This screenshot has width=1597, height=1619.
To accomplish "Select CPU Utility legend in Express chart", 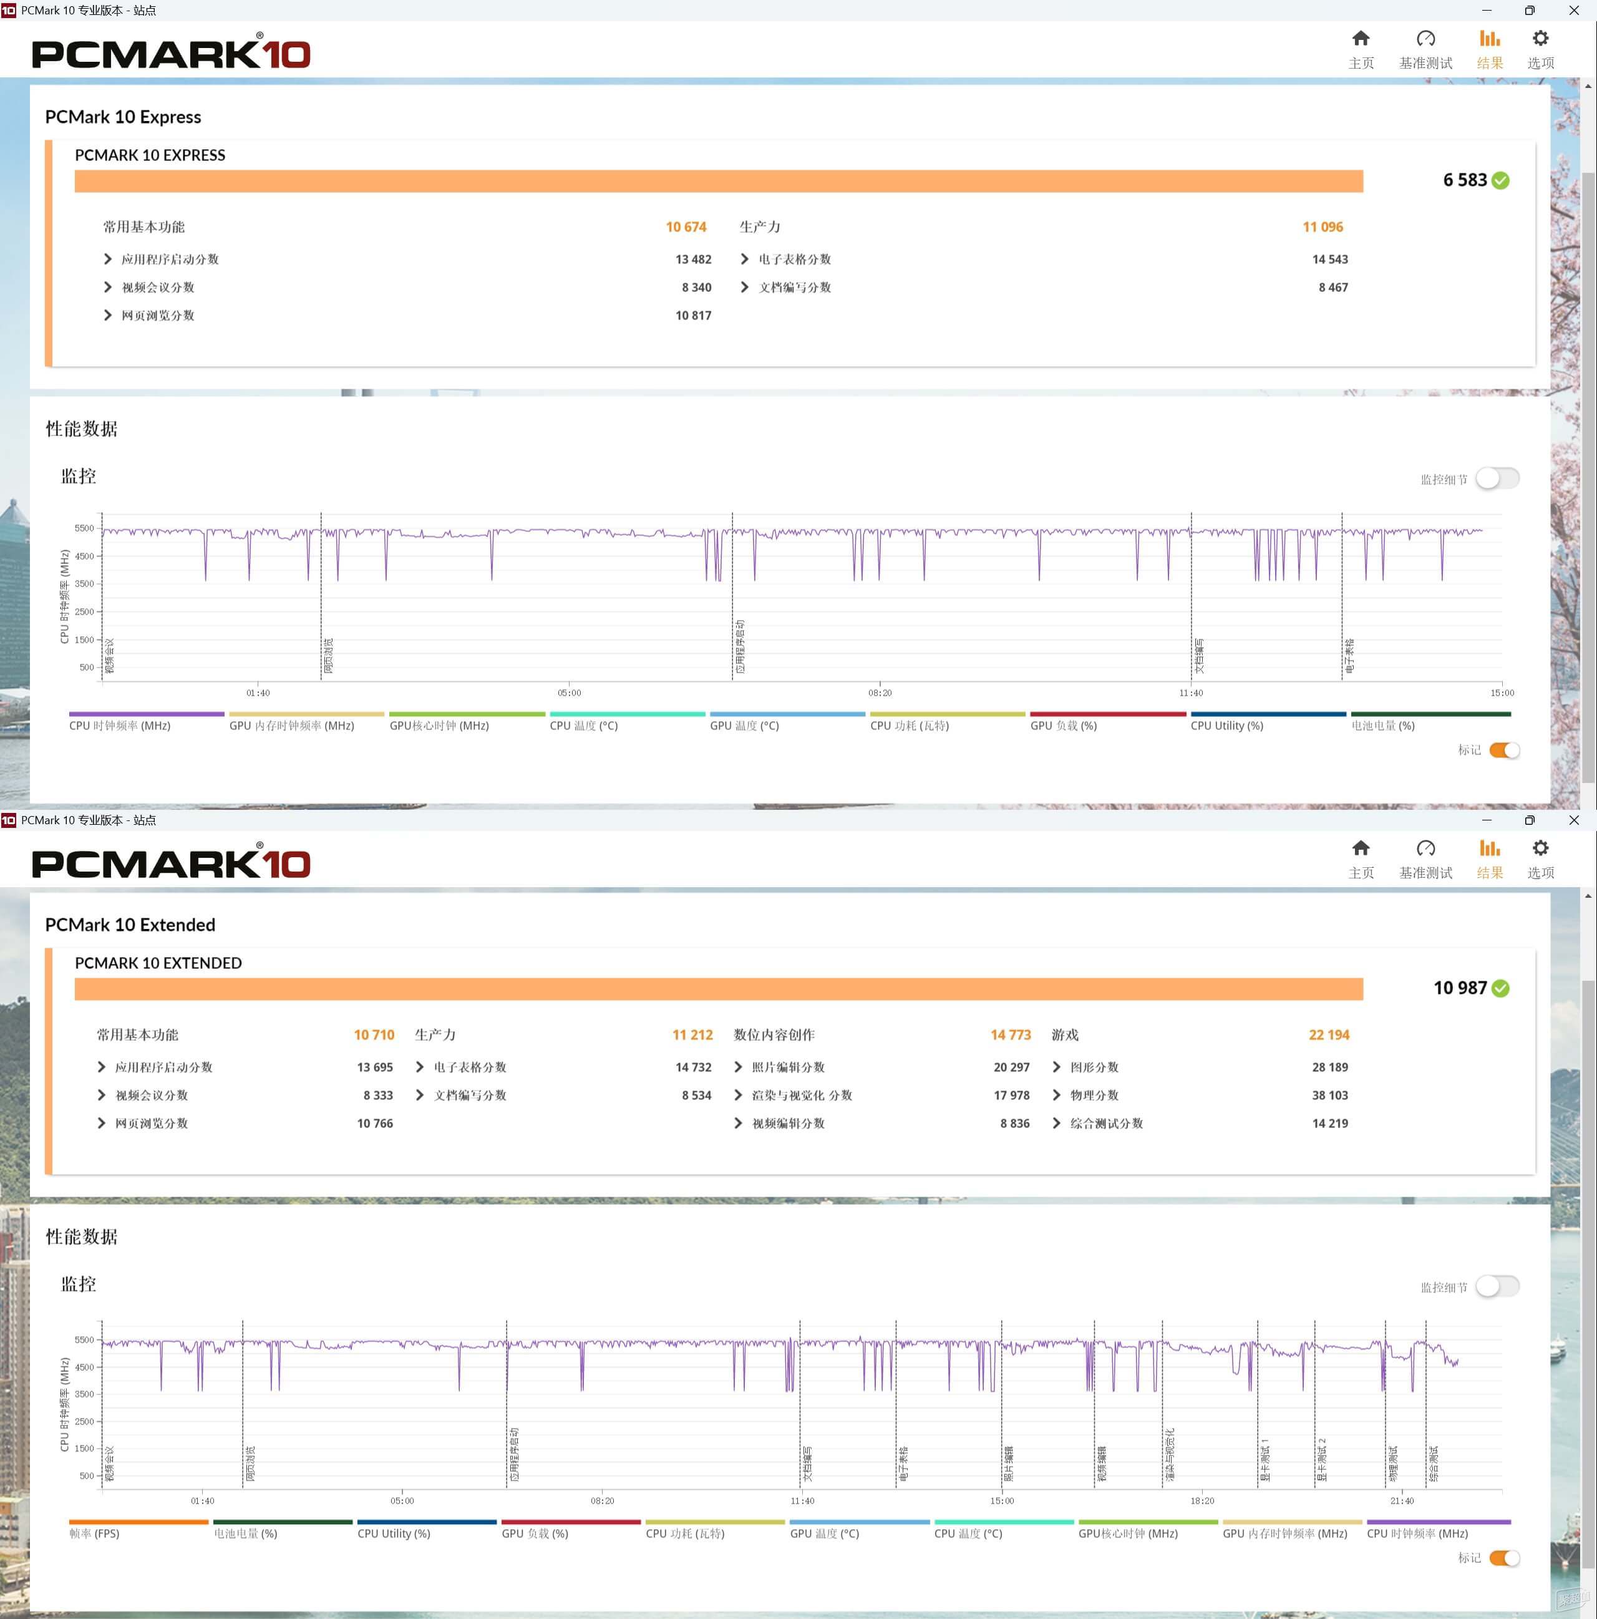I will coord(1268,721).
